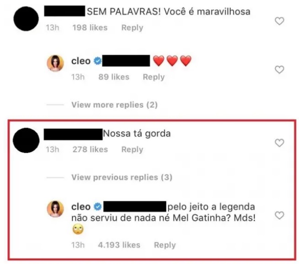
Task: Like the "SEM PALAVRAS" comment heart
Action: pyautogui.click(x=279, y=21)
